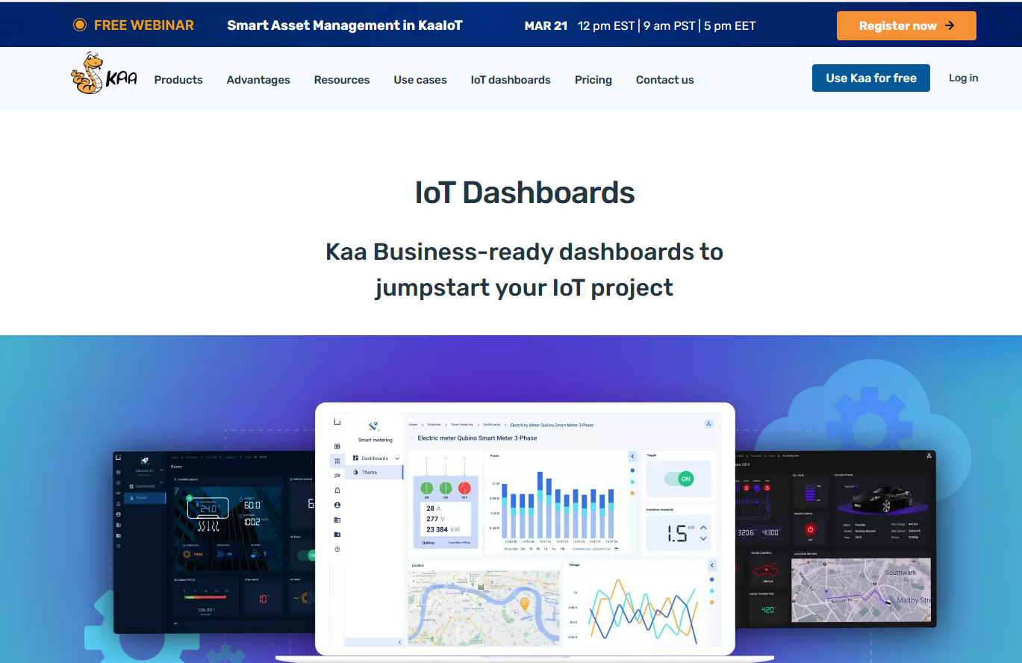Click the trunk unlock car icon
Viewport: 1022px width, 663px height.
click(767, 571)
